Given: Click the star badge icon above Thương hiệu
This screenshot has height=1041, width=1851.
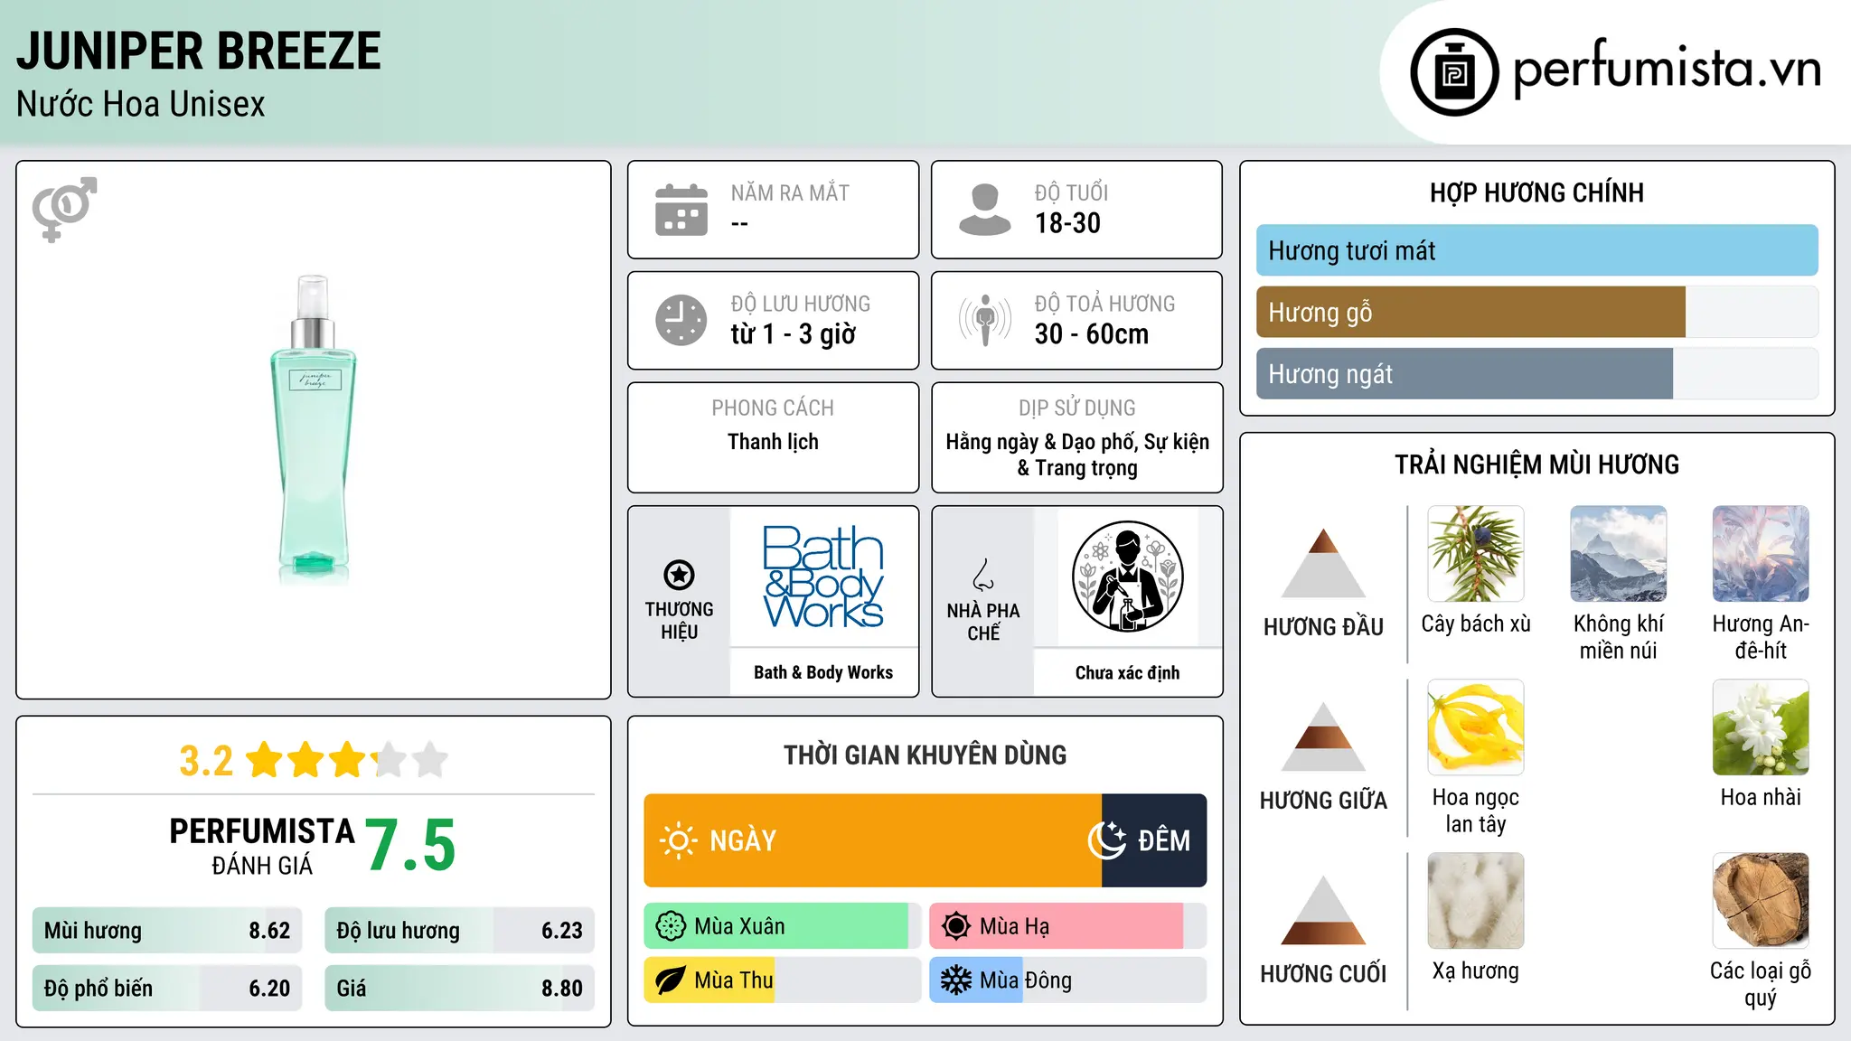Looking at the screenshot, I should click(679, 575).
